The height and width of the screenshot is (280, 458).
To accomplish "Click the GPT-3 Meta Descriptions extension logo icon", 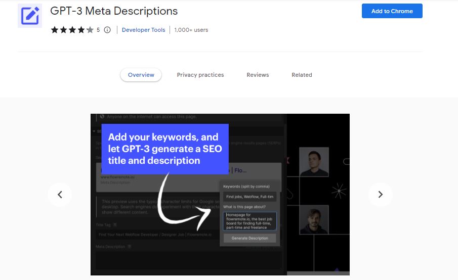I will pos(30,16).
